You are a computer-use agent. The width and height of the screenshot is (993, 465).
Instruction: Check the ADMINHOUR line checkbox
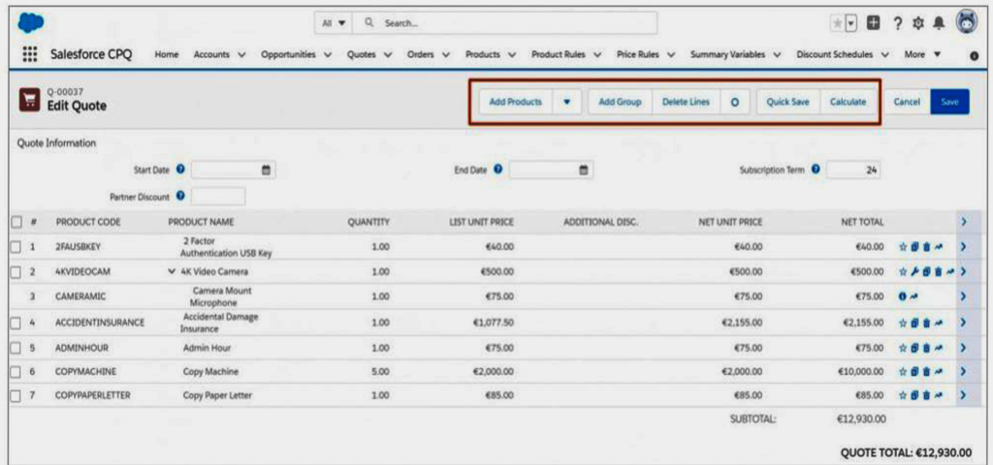(17, 349)
